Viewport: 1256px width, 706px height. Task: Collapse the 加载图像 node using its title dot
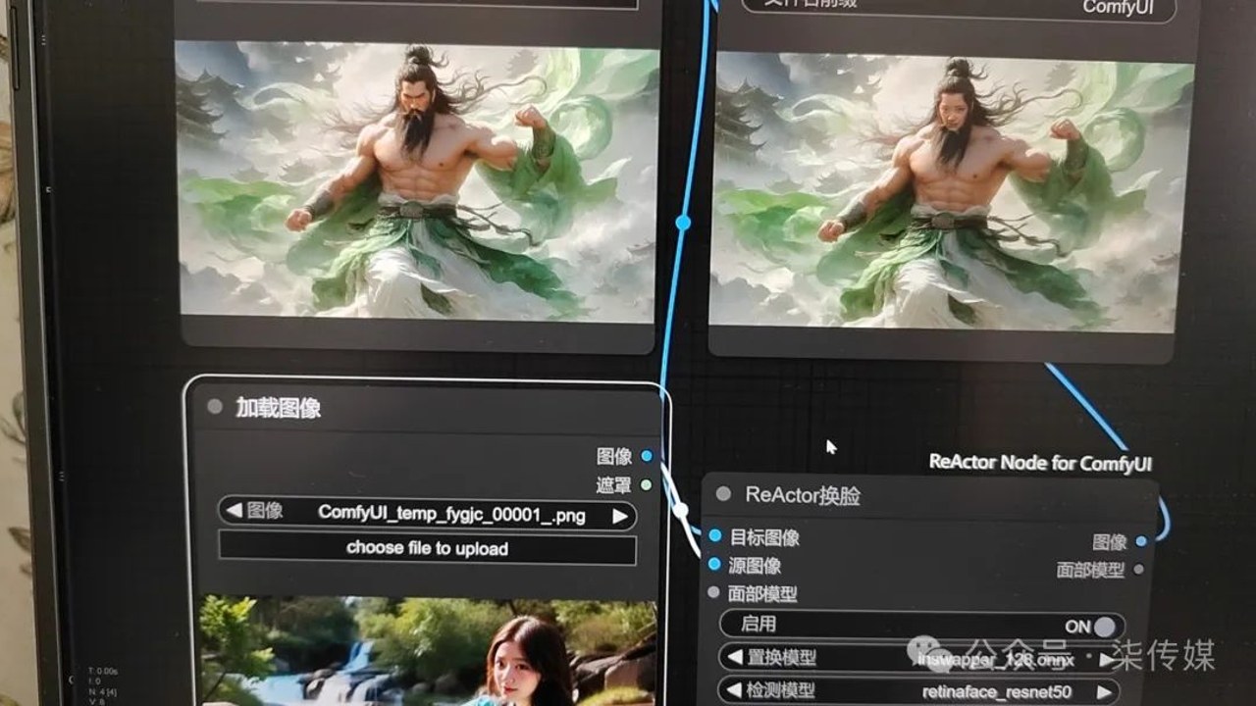coord(215,407)
